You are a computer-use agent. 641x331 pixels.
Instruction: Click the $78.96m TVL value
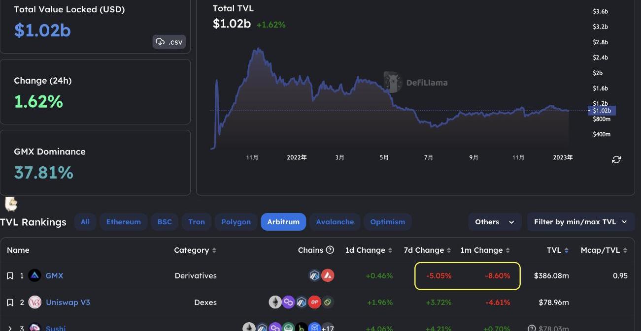[x=554, y=302]
